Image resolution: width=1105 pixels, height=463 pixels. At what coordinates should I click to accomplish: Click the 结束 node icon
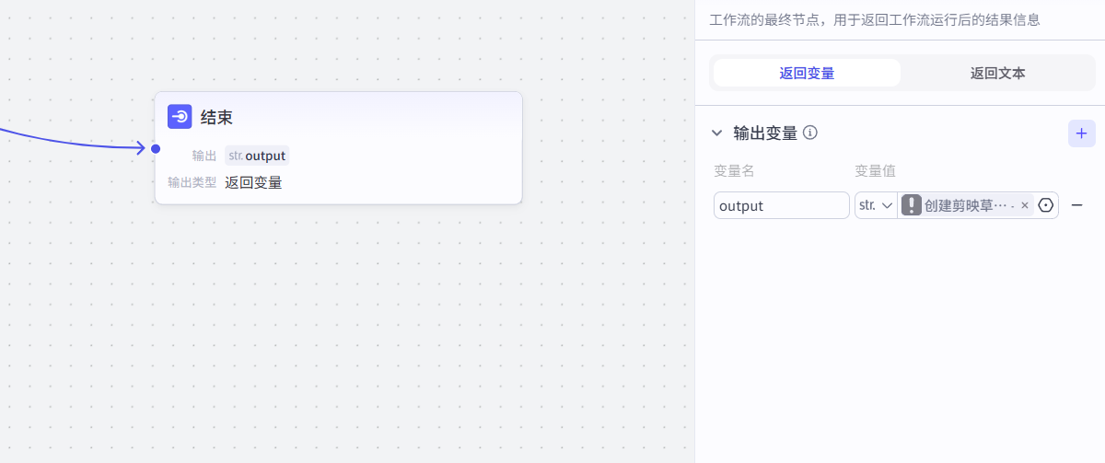(x=180, y=117)
